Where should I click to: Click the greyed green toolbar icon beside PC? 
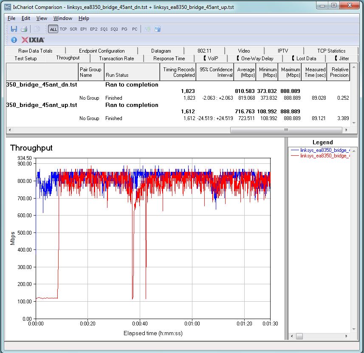[x=147, y=29]
